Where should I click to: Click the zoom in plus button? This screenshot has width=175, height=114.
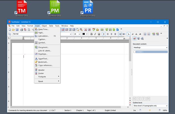tap(159, 110)
